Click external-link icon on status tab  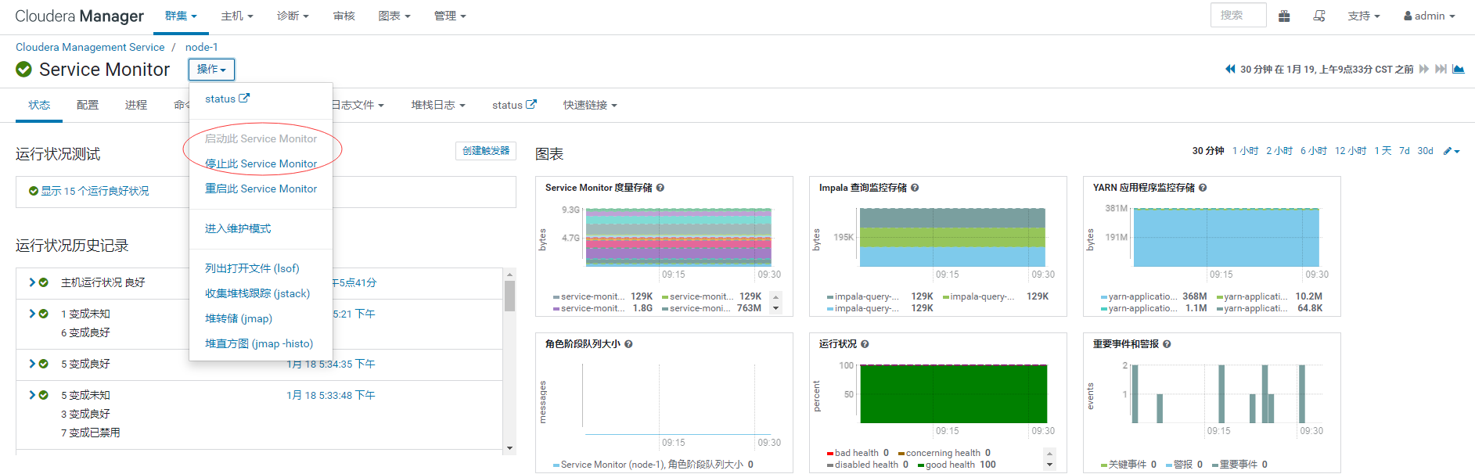tap(531, 104)
